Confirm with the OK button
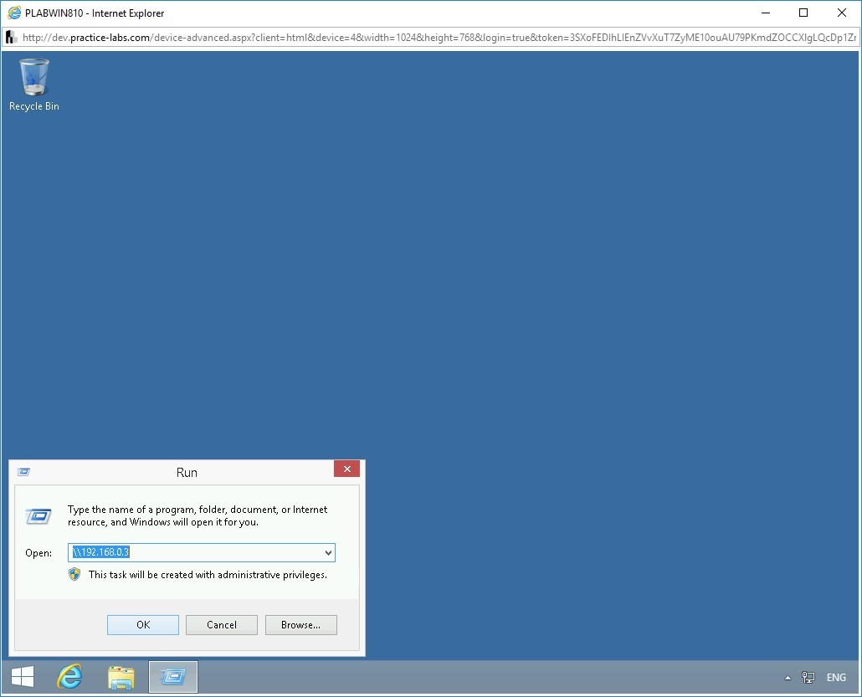 point(142,625)
